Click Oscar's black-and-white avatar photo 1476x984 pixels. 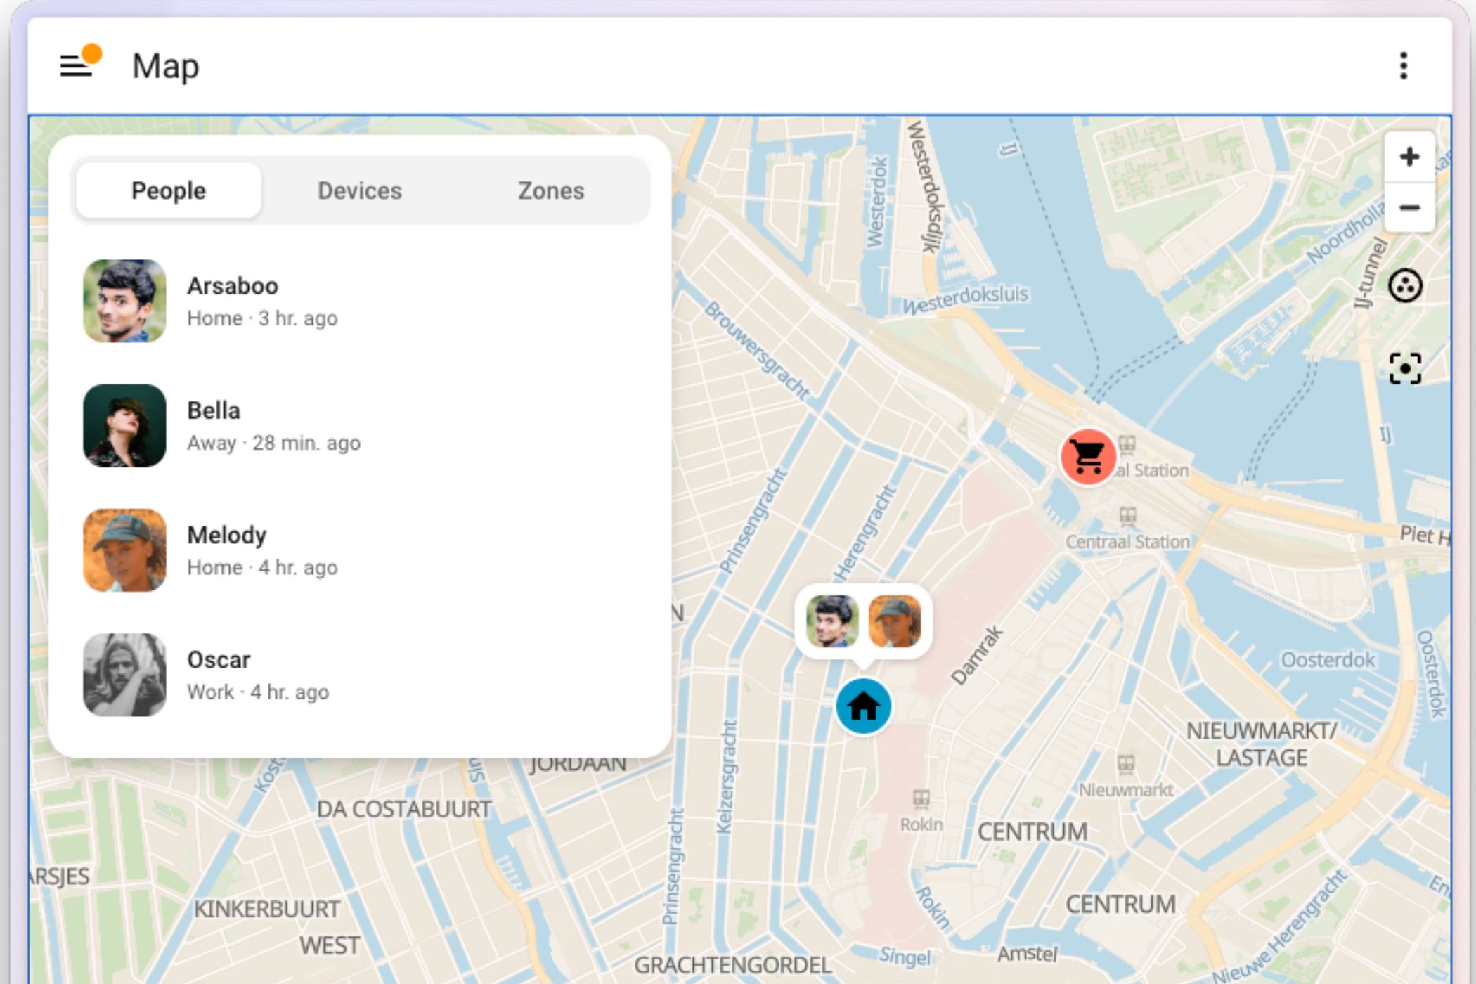pos(124,675)
